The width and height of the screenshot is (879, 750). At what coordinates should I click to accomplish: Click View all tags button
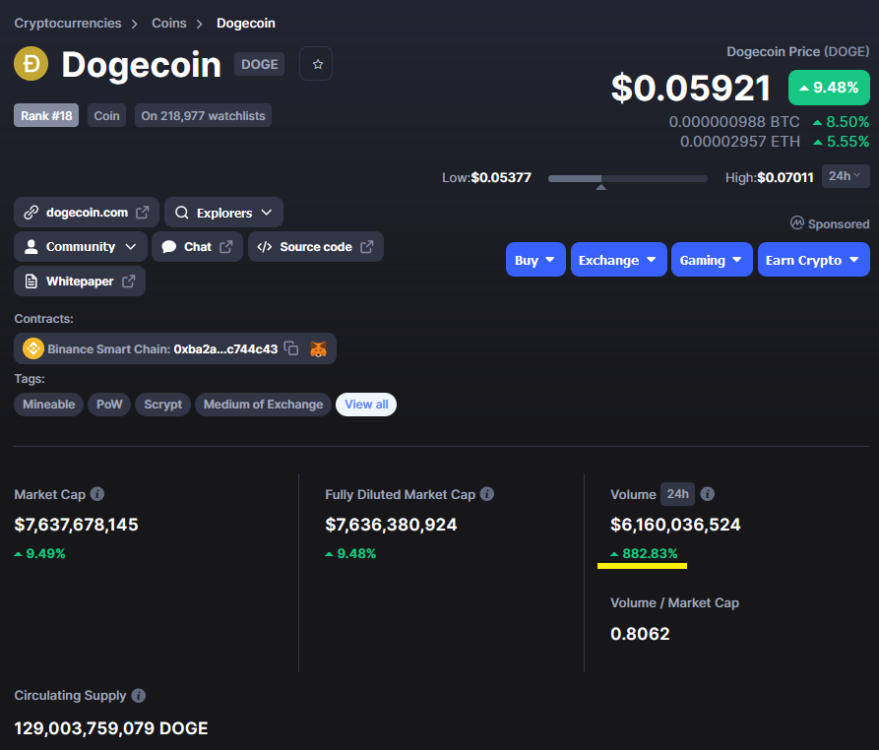366,405
